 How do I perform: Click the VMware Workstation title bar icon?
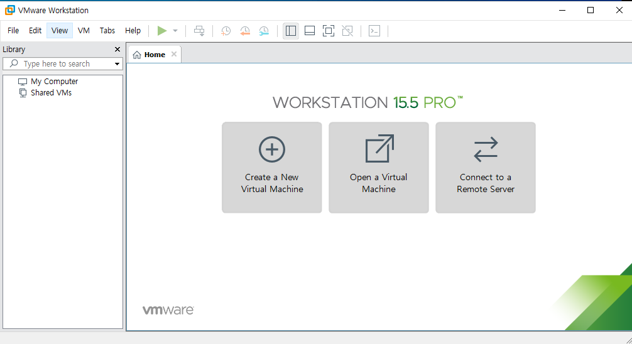click(x=9, y=10)
